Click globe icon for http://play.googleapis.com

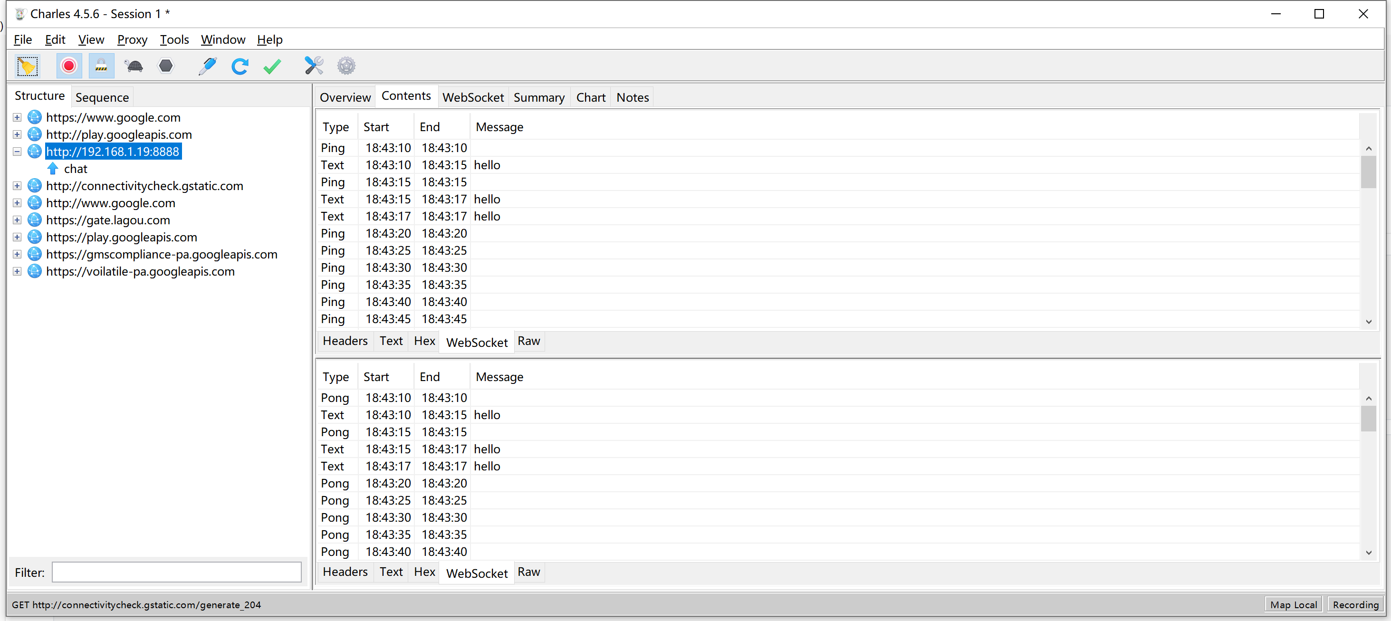pos(35,134)
